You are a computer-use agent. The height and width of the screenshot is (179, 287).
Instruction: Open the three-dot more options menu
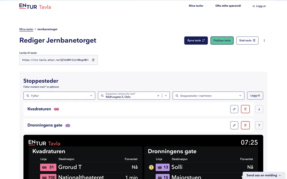coord(264,41)
